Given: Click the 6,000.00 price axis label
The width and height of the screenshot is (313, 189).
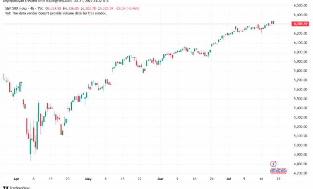Looking at the screenshot, I should [x=301, y=52].
